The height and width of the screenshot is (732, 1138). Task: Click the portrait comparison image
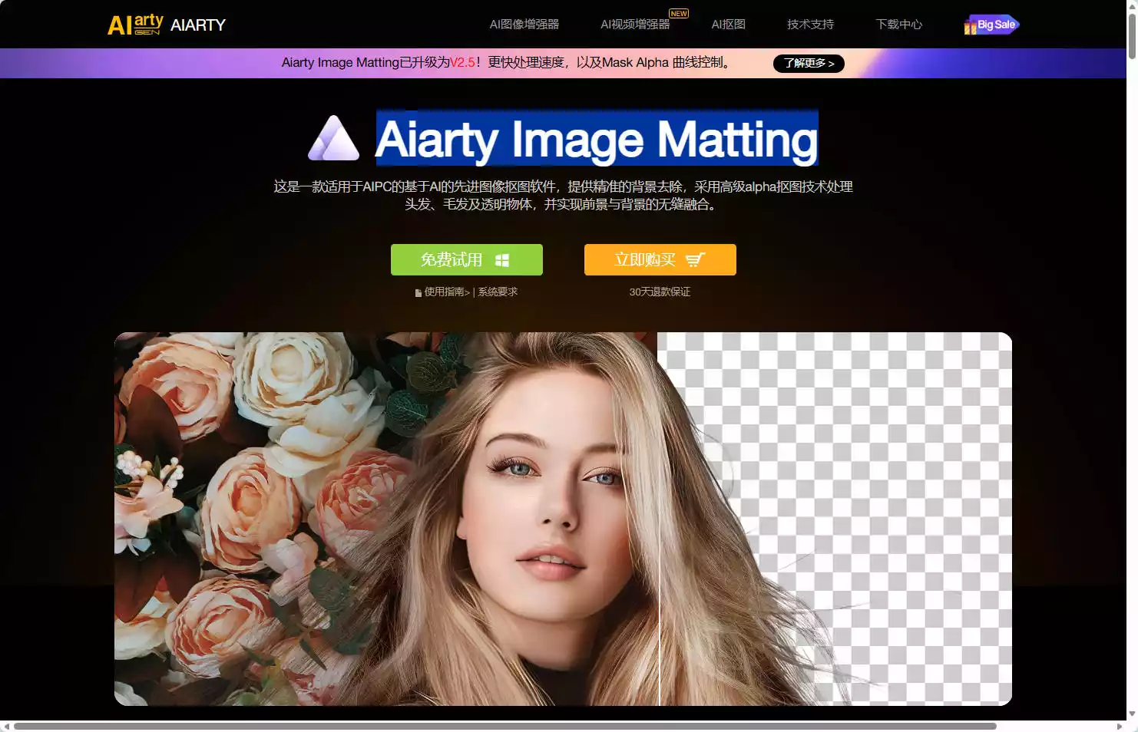click(563, 519)
